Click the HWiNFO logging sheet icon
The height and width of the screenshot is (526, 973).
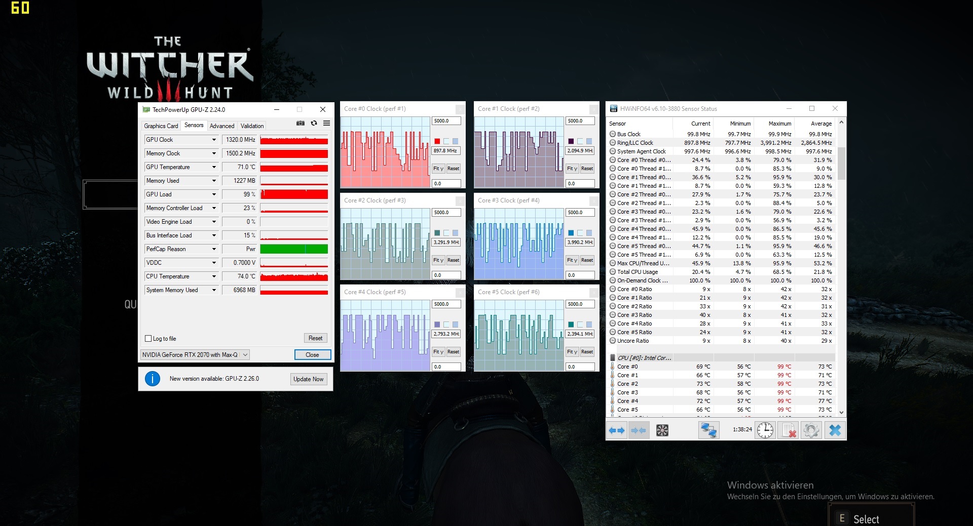click(x=789, y=431)
